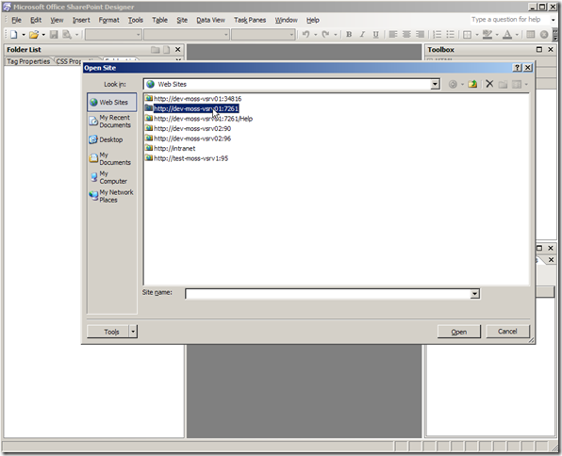Click the Site name input field
The height and width of the screenshot is (456, 562).
327,294
